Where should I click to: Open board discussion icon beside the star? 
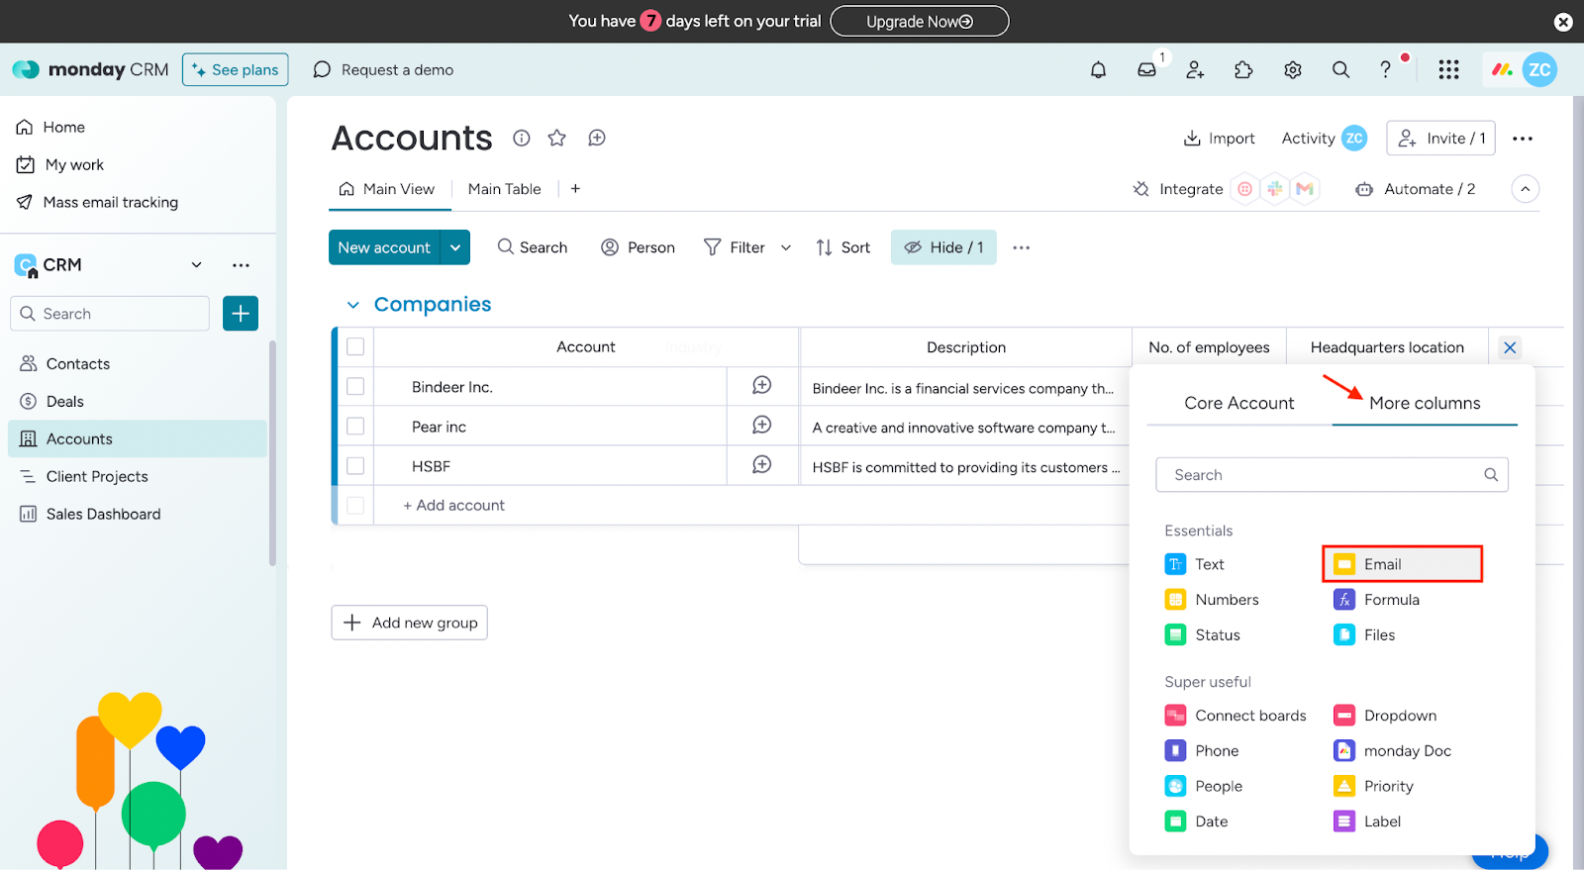(x=596, y=138)
